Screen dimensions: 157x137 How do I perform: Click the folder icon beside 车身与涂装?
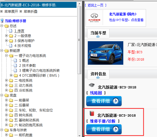coord(7,130)
